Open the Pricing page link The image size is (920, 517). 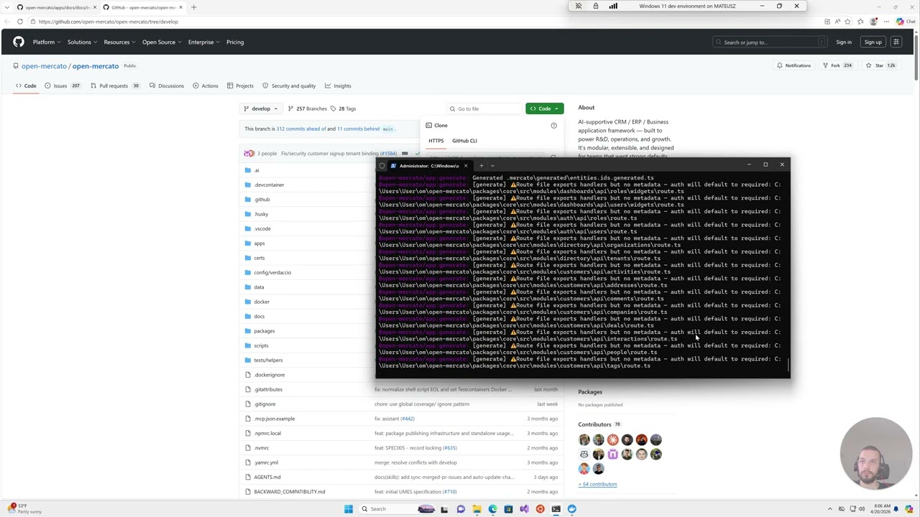(235, 42)
